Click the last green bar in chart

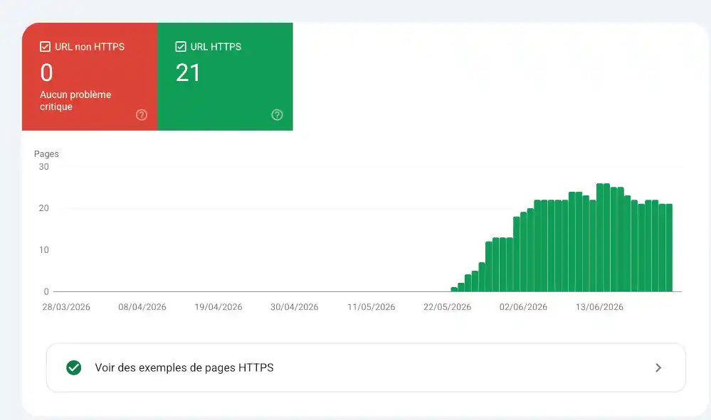click(669, 248)
